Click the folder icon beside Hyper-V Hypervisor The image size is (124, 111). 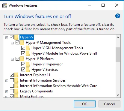click(x=28, y=64)
